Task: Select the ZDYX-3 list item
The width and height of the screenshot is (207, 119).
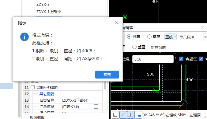Action: [43, 5]
